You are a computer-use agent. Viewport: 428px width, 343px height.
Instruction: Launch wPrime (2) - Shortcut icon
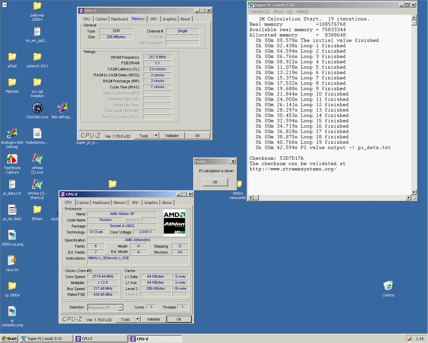(x=37, y=185)
